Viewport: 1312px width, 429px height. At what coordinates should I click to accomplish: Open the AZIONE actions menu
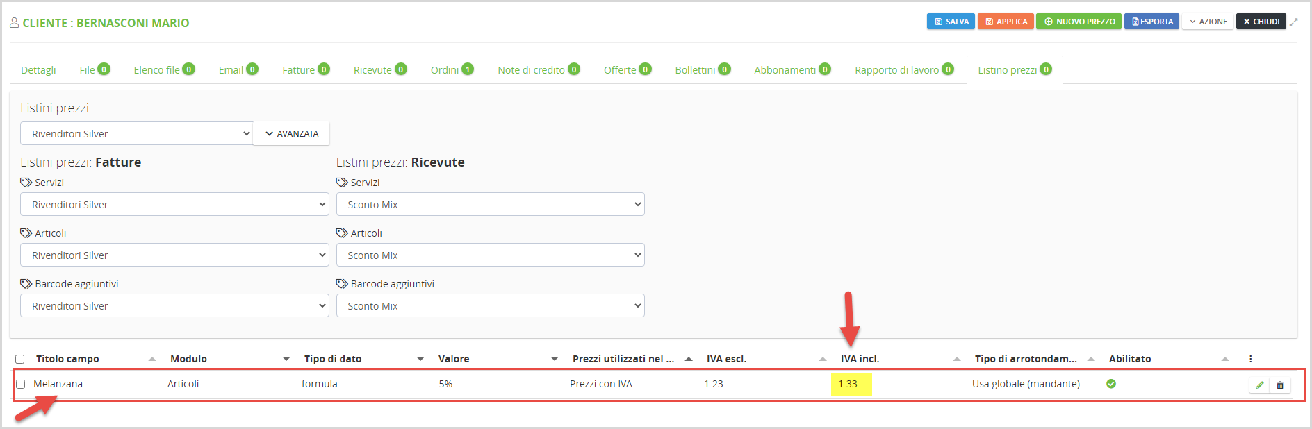(x=1208, y=22)
